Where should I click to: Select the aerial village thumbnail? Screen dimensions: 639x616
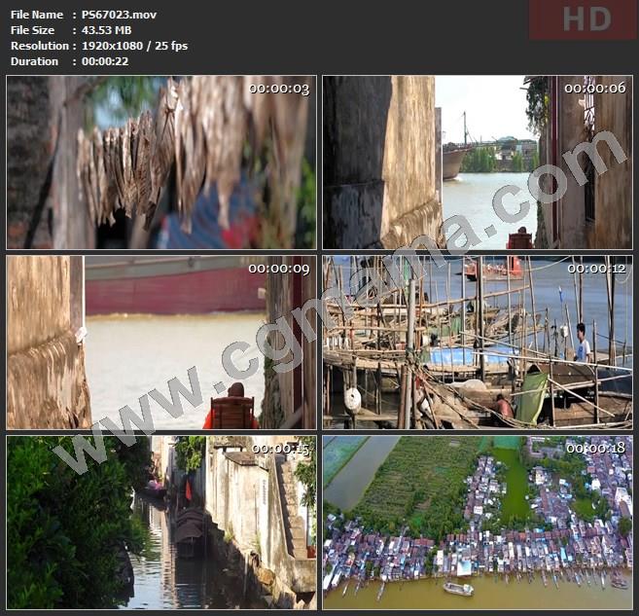[x=478, y=523]
